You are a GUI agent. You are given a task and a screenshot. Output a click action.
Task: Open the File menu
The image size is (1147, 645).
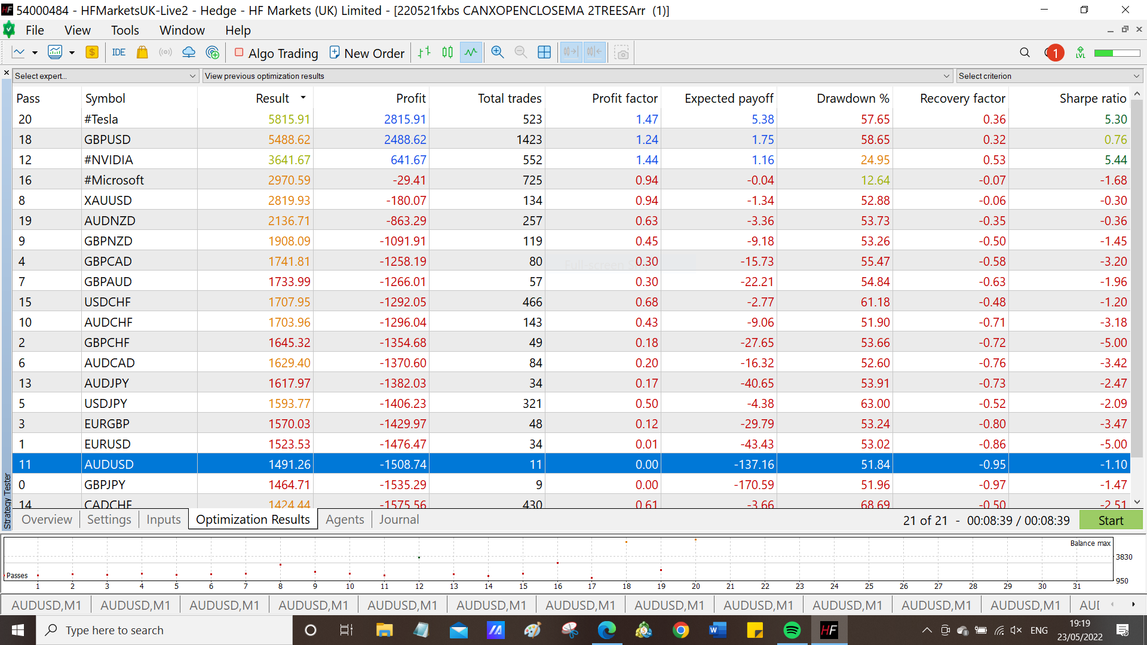(x=35, y=30)
